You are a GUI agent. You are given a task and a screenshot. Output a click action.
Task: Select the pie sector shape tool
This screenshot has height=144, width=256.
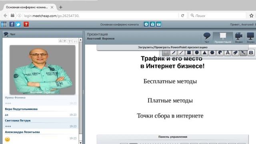pos(220,53)
